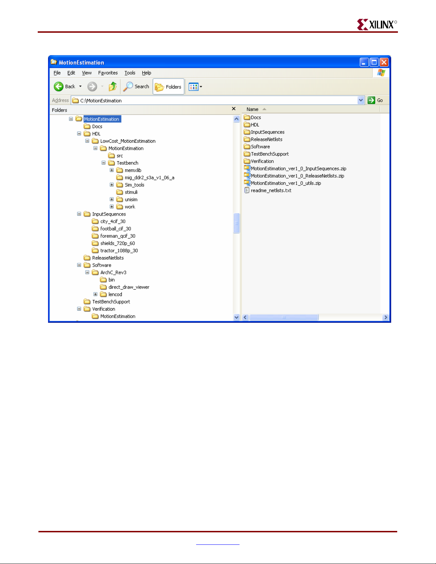Click Verification folder icon in file list
Screen dimensions: 436x564
coord(247,161)
